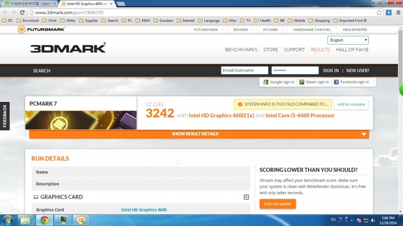Click the Google sign in icon
Screen dimensions: 403x226
click(x=265, y=82)
